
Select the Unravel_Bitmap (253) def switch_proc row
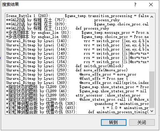coord(77,66)
